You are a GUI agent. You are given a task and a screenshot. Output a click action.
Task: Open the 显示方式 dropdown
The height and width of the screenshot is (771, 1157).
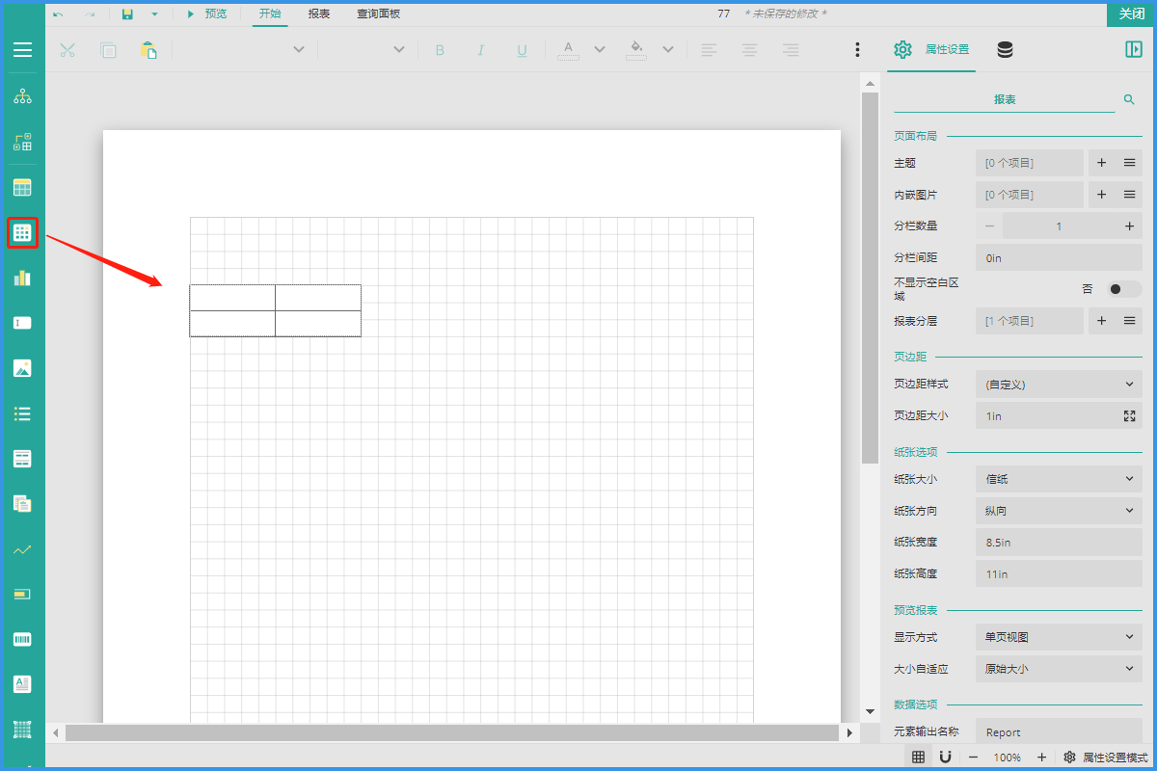tap(1059, 637)
